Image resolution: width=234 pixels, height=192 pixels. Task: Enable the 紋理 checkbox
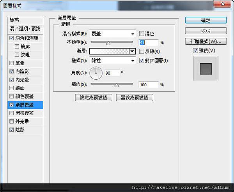coord(17,55)
